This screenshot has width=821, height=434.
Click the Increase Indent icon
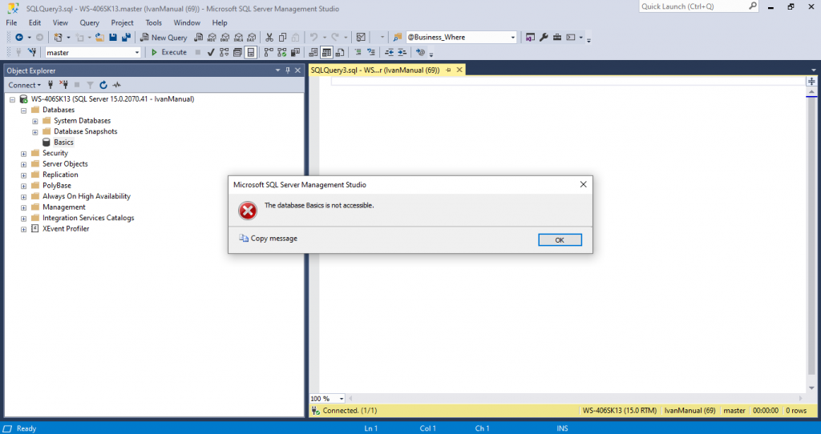402,52
